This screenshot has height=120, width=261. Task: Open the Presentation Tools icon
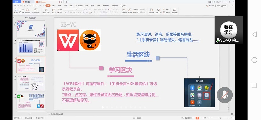click(x=159, y=10)
